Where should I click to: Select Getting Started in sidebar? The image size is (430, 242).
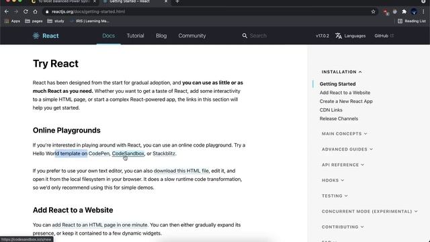point(337,84)
